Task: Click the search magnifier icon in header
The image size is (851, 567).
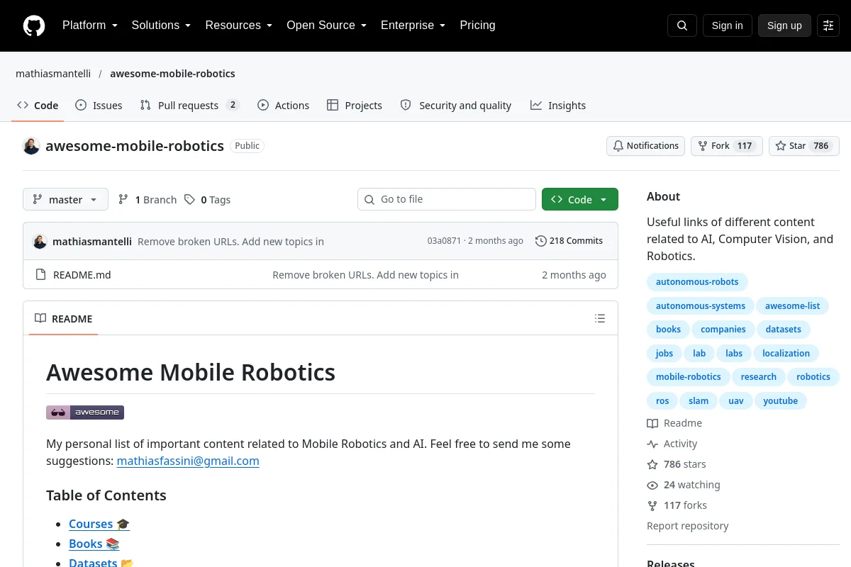Action: pyautogui.click(x=682, y=26)
